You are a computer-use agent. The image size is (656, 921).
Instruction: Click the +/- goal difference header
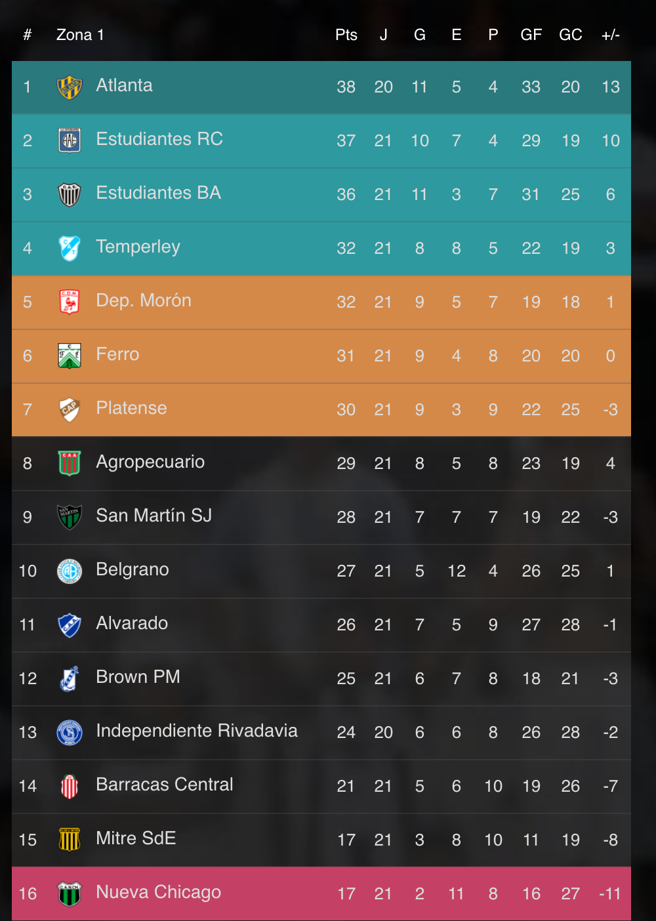tap(611, 35)
